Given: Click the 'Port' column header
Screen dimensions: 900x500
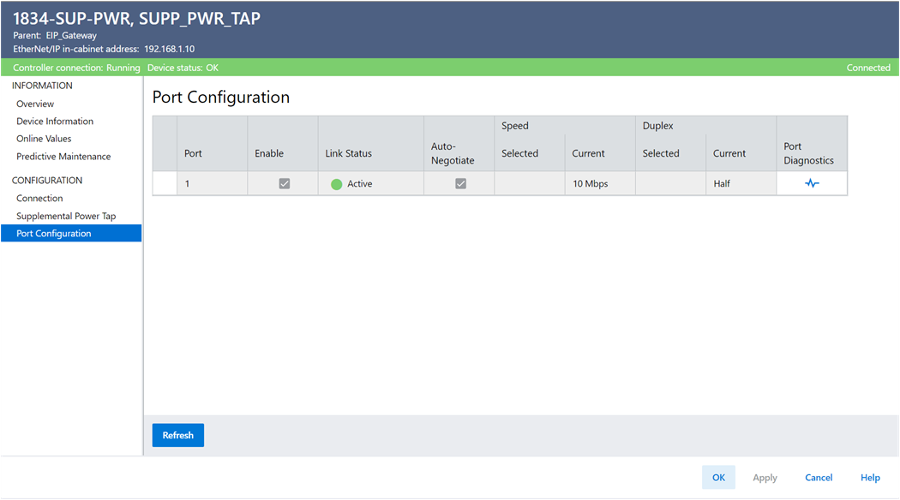Looking at the screenshot, I should click(x=193, y=153).
